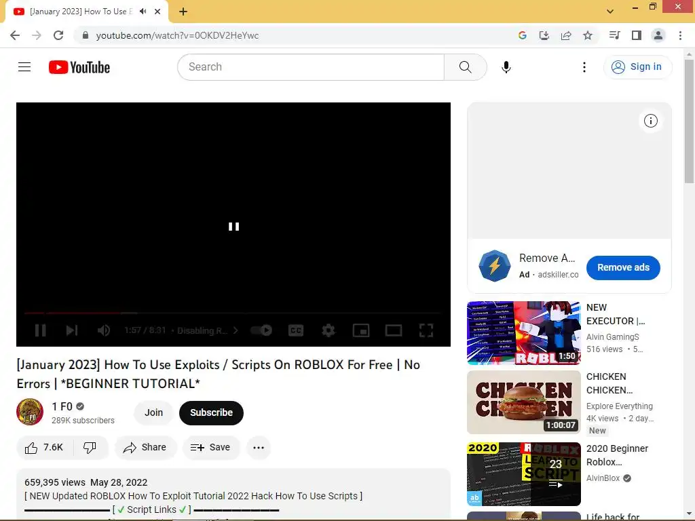Viewport: 695px width, 521px height.
Task: Open the Alvin GamingS channel name
Action: (x=613, y=337)
